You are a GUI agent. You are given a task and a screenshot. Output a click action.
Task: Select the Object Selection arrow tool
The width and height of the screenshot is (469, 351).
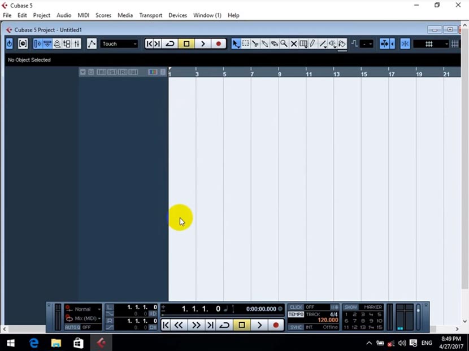pos(234,43)
